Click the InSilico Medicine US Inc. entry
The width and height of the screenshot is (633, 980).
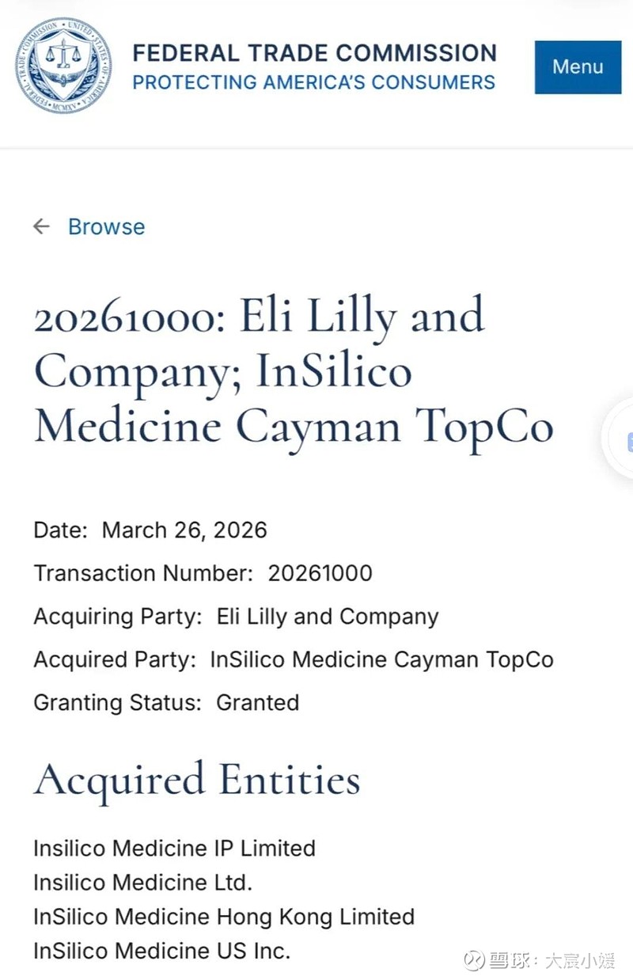pos(161,951)
